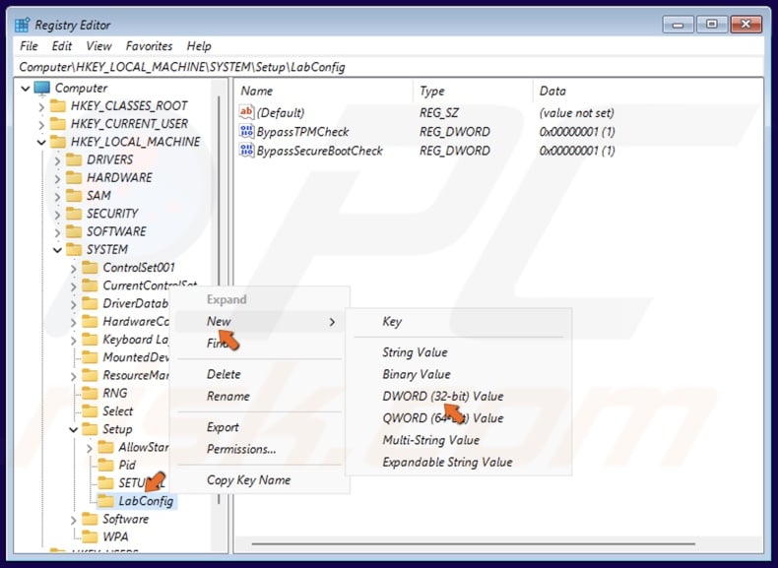Click the Pid folder icon
Image resolution: width=778 pixels, height=568 pixels.
(105, 465)
